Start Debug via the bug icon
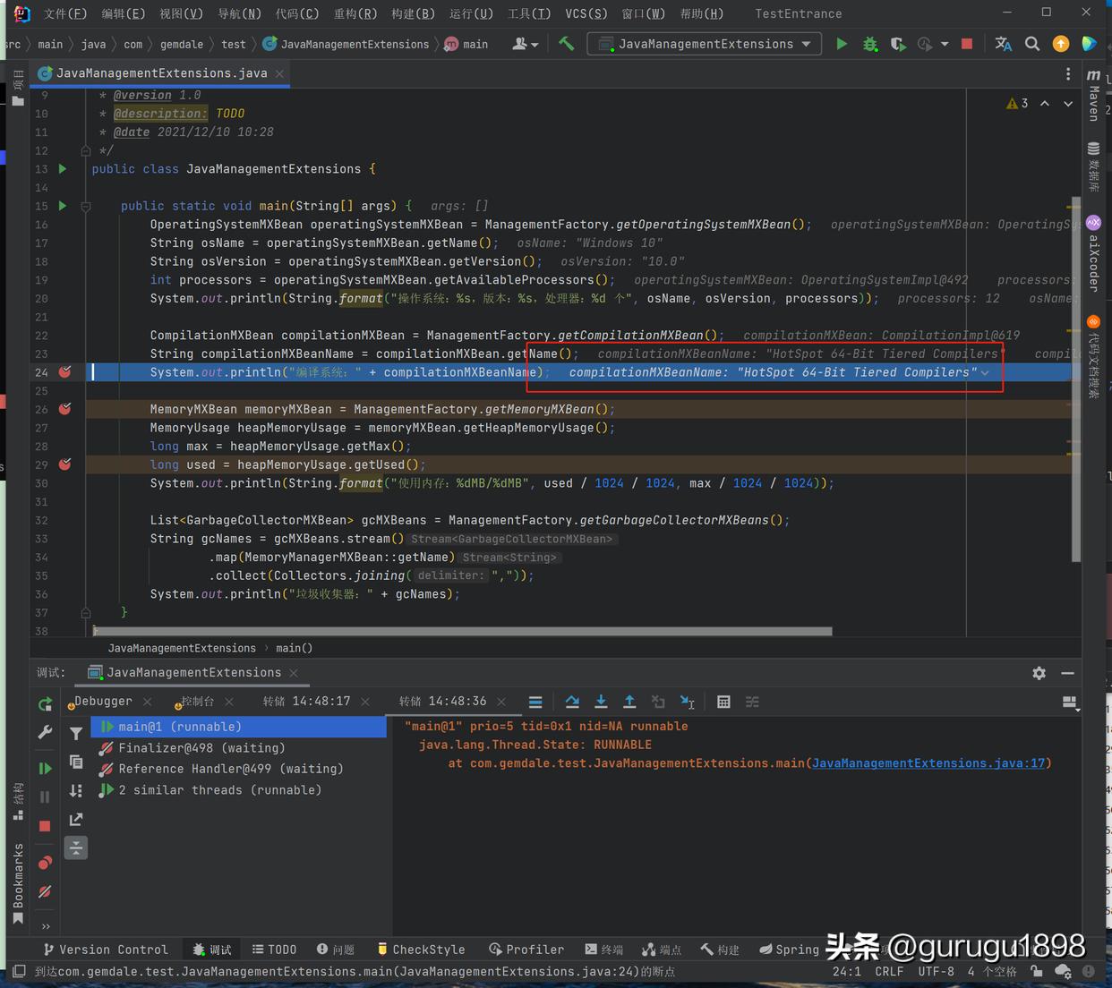This screenshot has height=988, width=1112. point(869,43)
